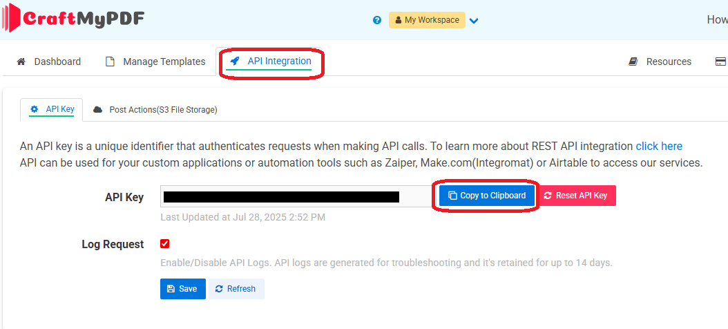This screenshot has width=728, height=329.
Task: Expand the workspace dropdown chevron
Action: click(x=474, y=21)
